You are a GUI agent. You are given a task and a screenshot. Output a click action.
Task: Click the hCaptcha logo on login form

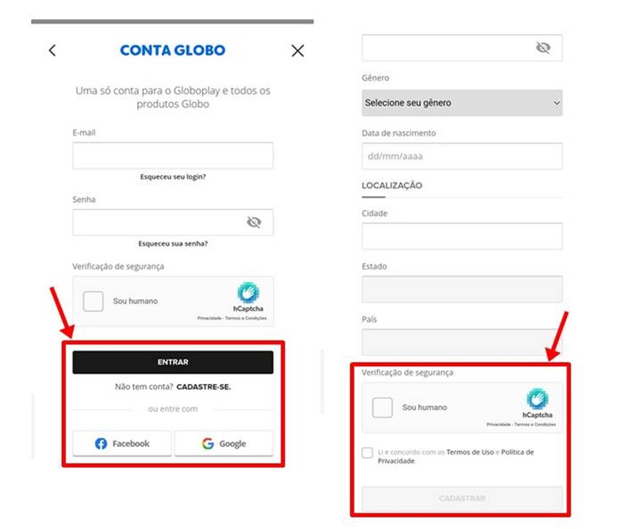(248, 293)
